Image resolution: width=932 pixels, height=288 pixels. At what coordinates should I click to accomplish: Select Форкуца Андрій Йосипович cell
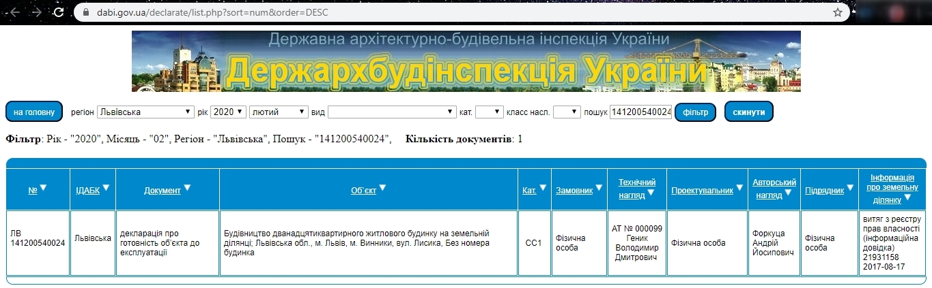[x=774, y=243]
